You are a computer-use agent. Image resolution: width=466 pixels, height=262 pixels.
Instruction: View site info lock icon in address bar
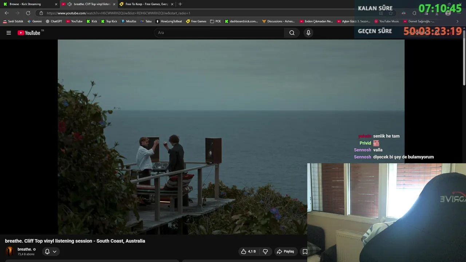point(41,13)
